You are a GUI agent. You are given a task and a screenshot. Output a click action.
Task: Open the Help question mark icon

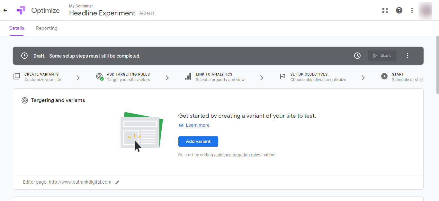click(x=399, y=10)
